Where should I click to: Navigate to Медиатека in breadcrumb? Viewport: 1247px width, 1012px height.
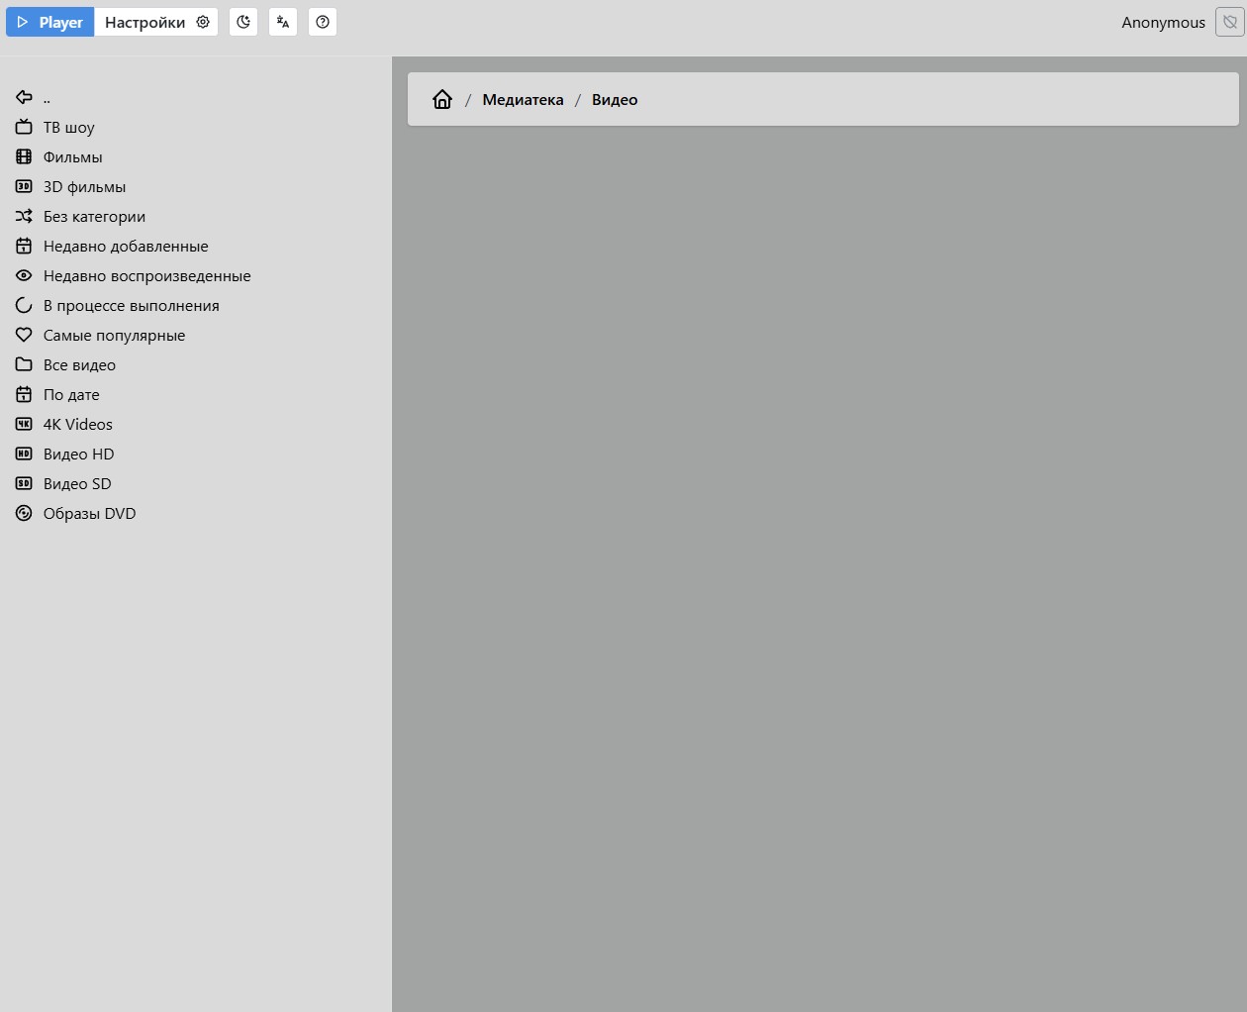click(x=523, y=99)
